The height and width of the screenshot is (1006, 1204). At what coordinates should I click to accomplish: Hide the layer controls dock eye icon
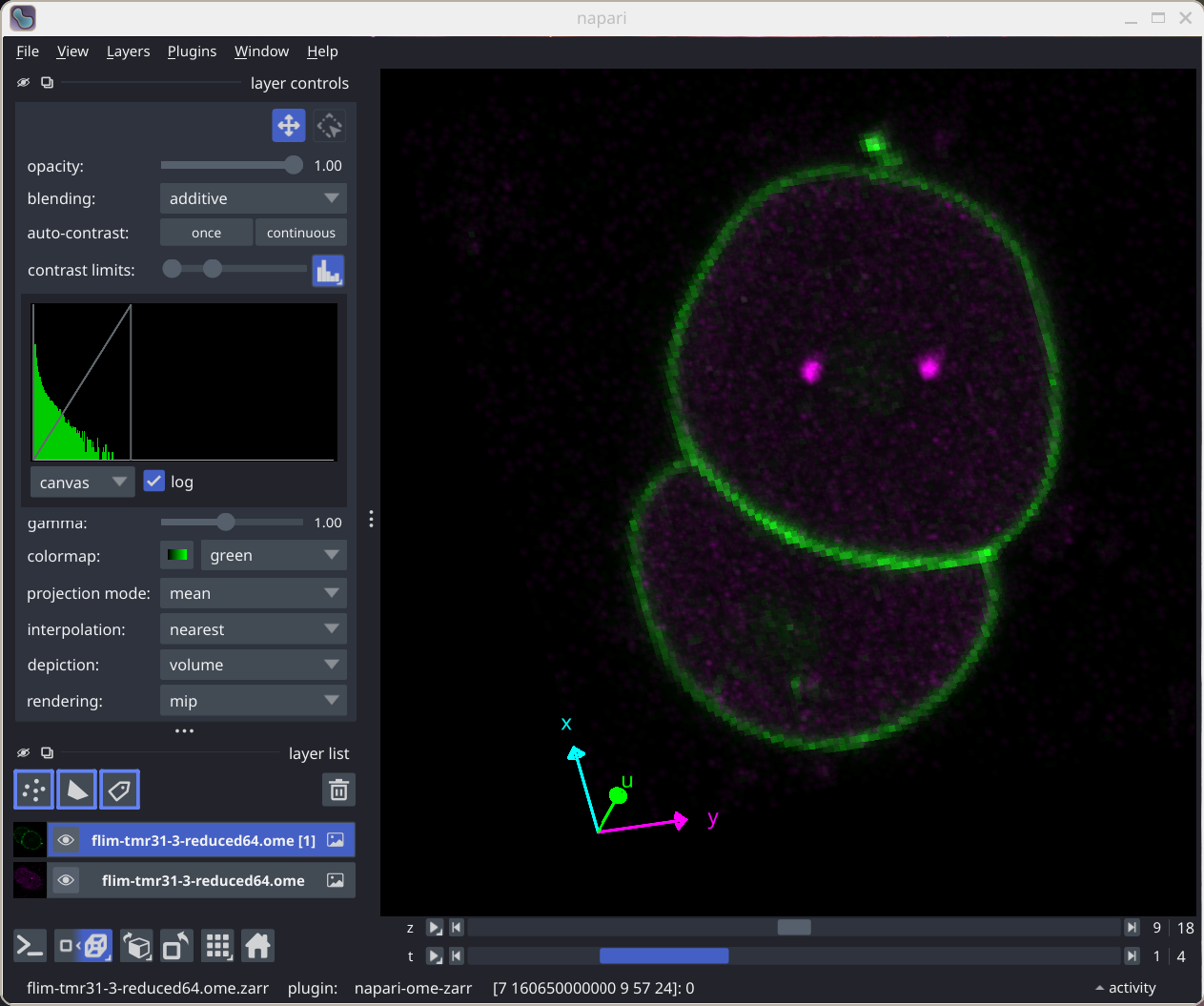(24, 83)
